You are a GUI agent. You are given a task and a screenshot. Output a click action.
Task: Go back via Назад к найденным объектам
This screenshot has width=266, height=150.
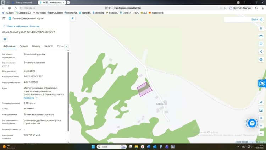tap(21, 26)
